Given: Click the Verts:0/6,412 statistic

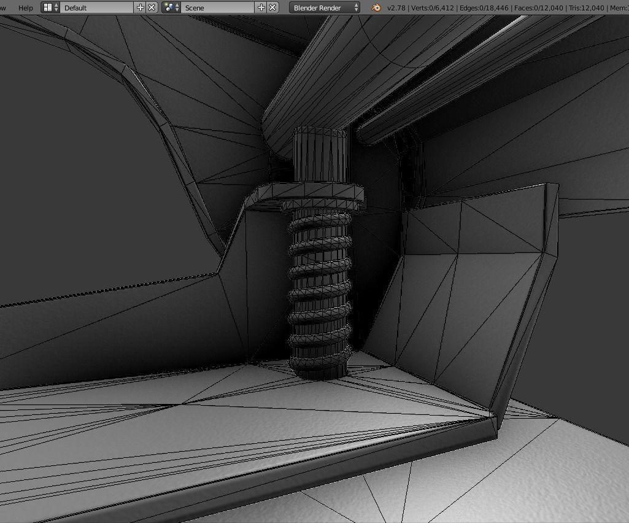Looking at the screenshot, I should click(x=433, y=7).
